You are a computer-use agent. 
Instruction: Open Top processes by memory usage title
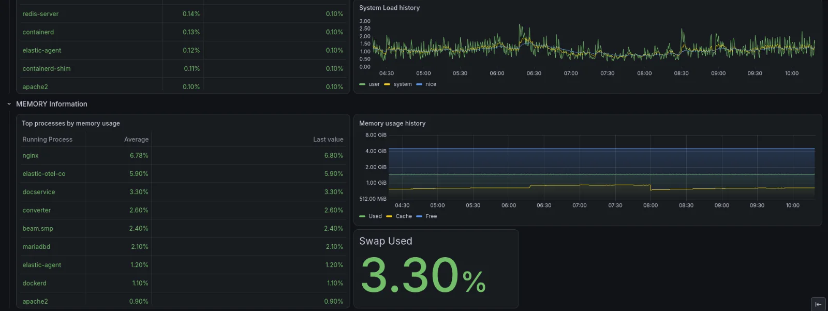click(71, 123)
